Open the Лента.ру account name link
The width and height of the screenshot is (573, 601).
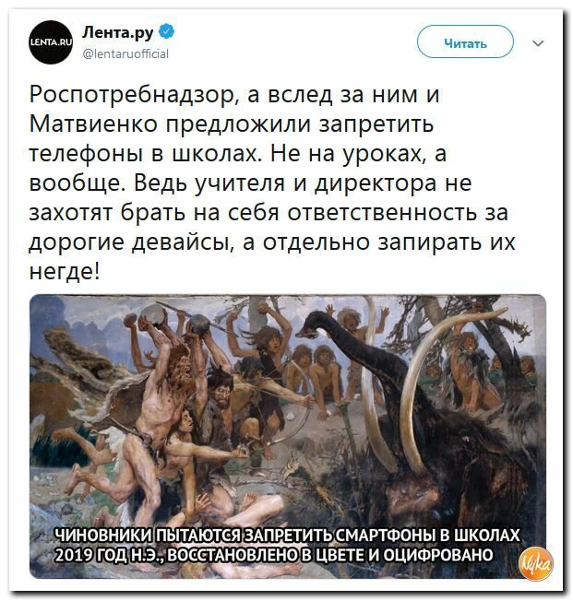(118, 32)
